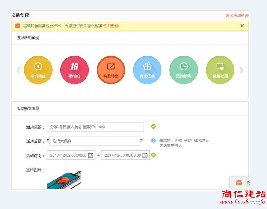
Task: Click the info icon beside the topic field
Action: [153, 141]
